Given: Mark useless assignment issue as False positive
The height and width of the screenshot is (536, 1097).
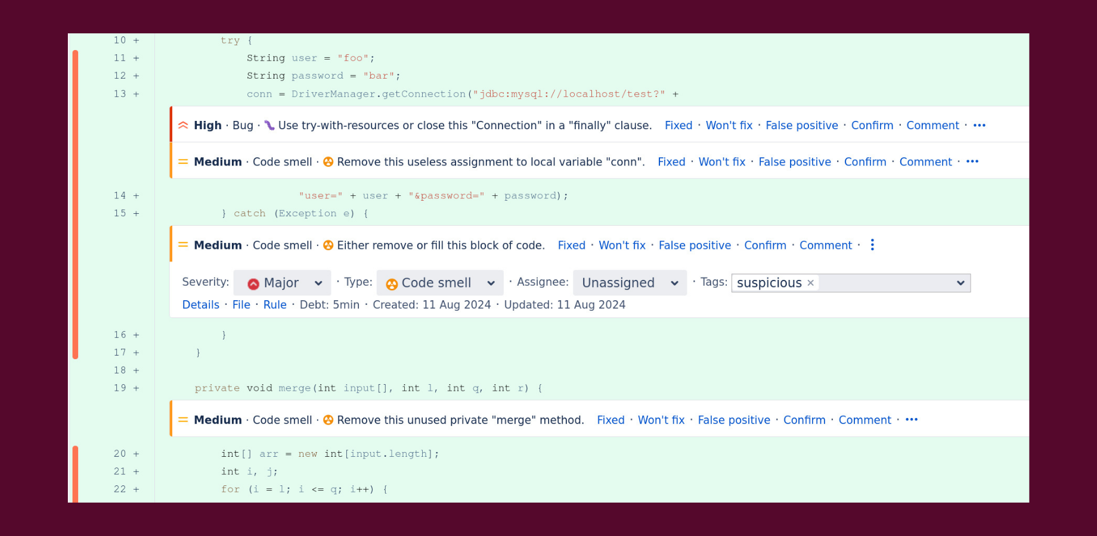Looking at the screenshot, I should (x=794, y=162).
